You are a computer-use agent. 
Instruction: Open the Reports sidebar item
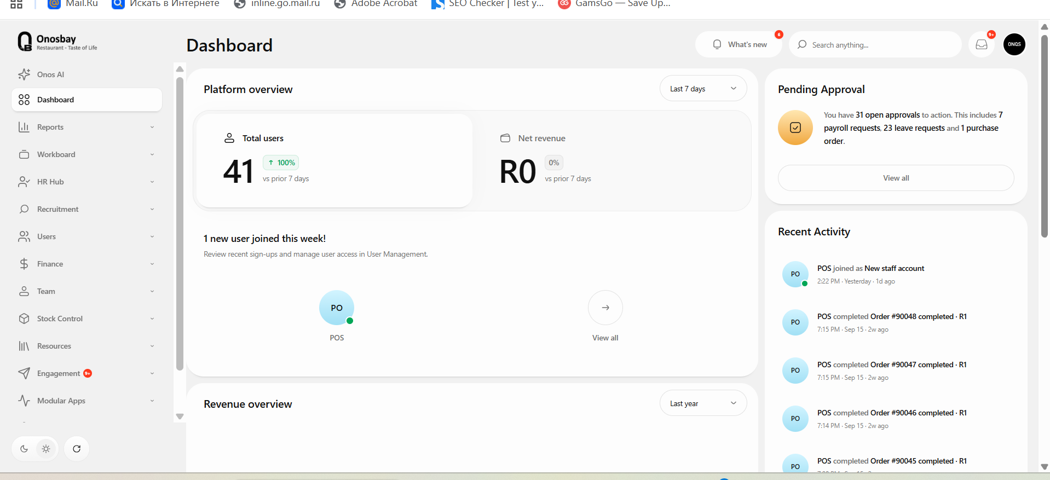click(86, 127)
